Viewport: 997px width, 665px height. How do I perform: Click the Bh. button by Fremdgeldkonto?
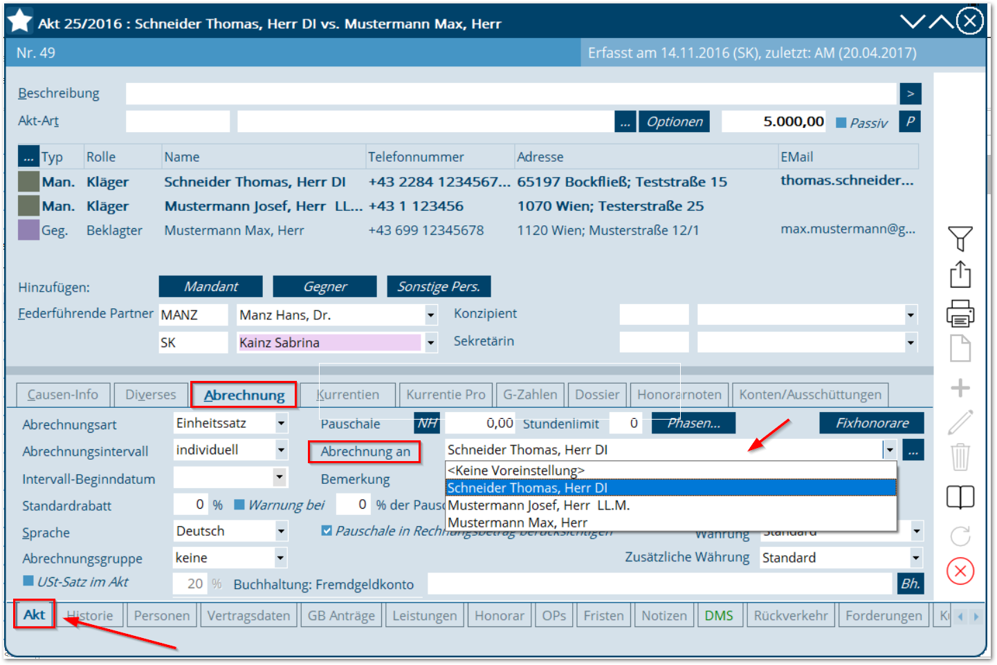pos(910,583)
